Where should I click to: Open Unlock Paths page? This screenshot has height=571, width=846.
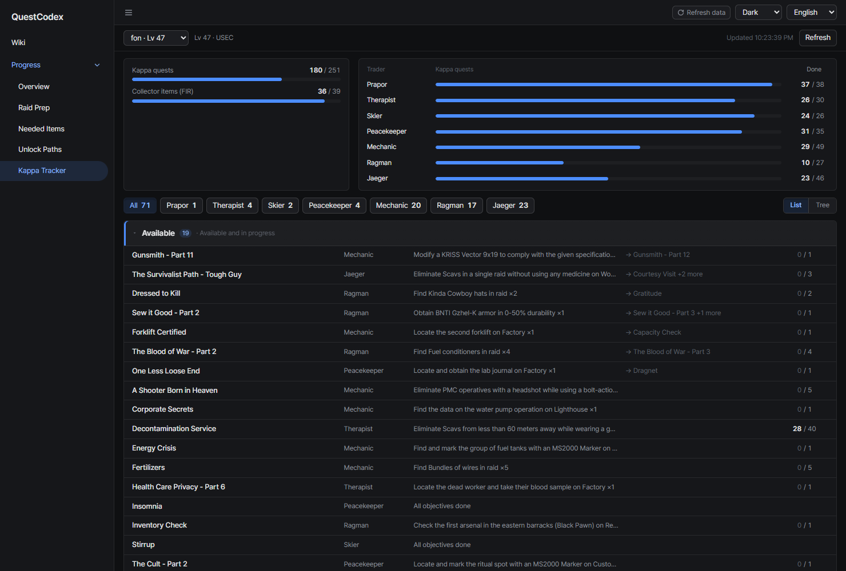click(40, 150)
